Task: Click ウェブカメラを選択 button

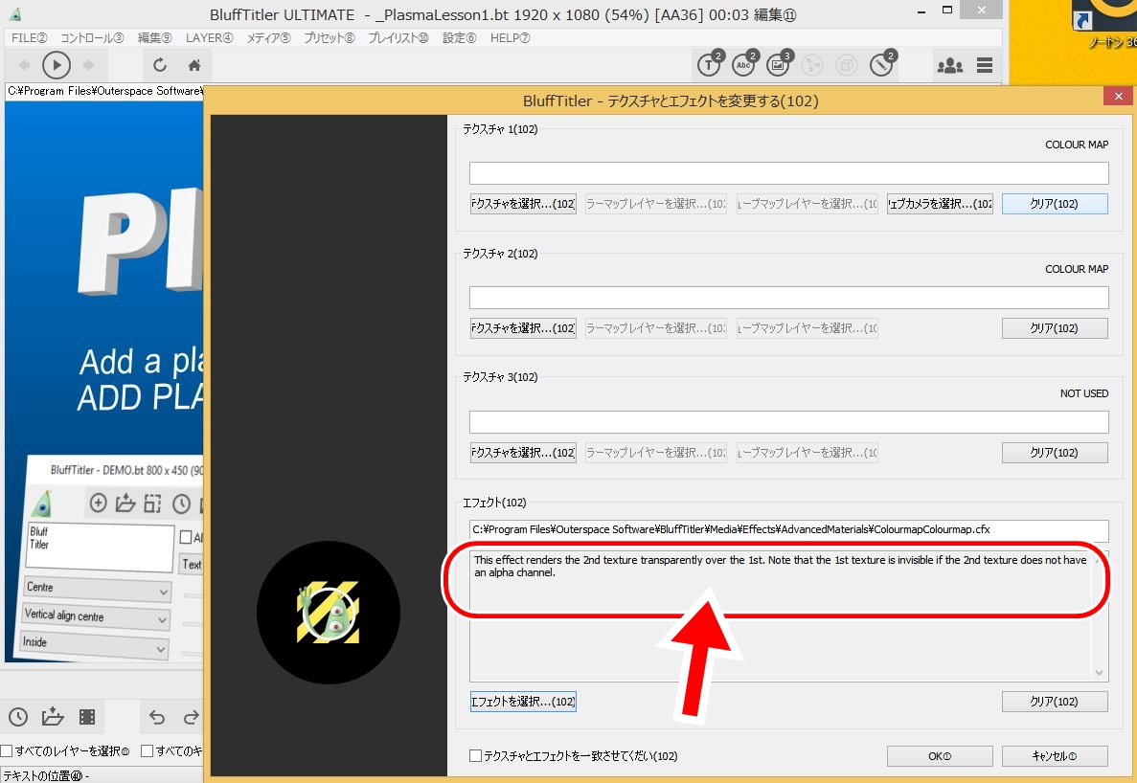Action: tap(940, 204)
